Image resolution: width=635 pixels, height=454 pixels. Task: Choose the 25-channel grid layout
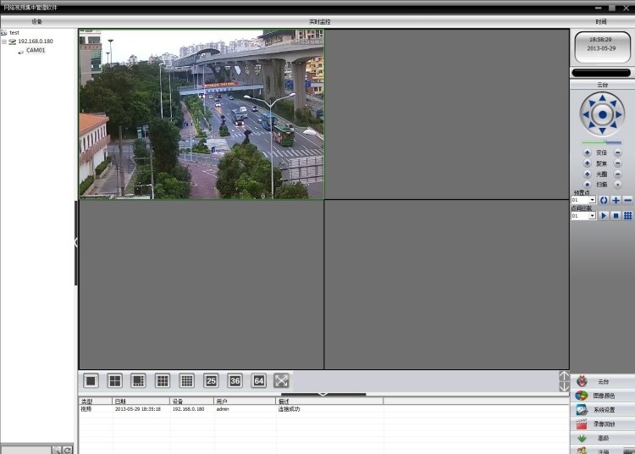(211, 381)
